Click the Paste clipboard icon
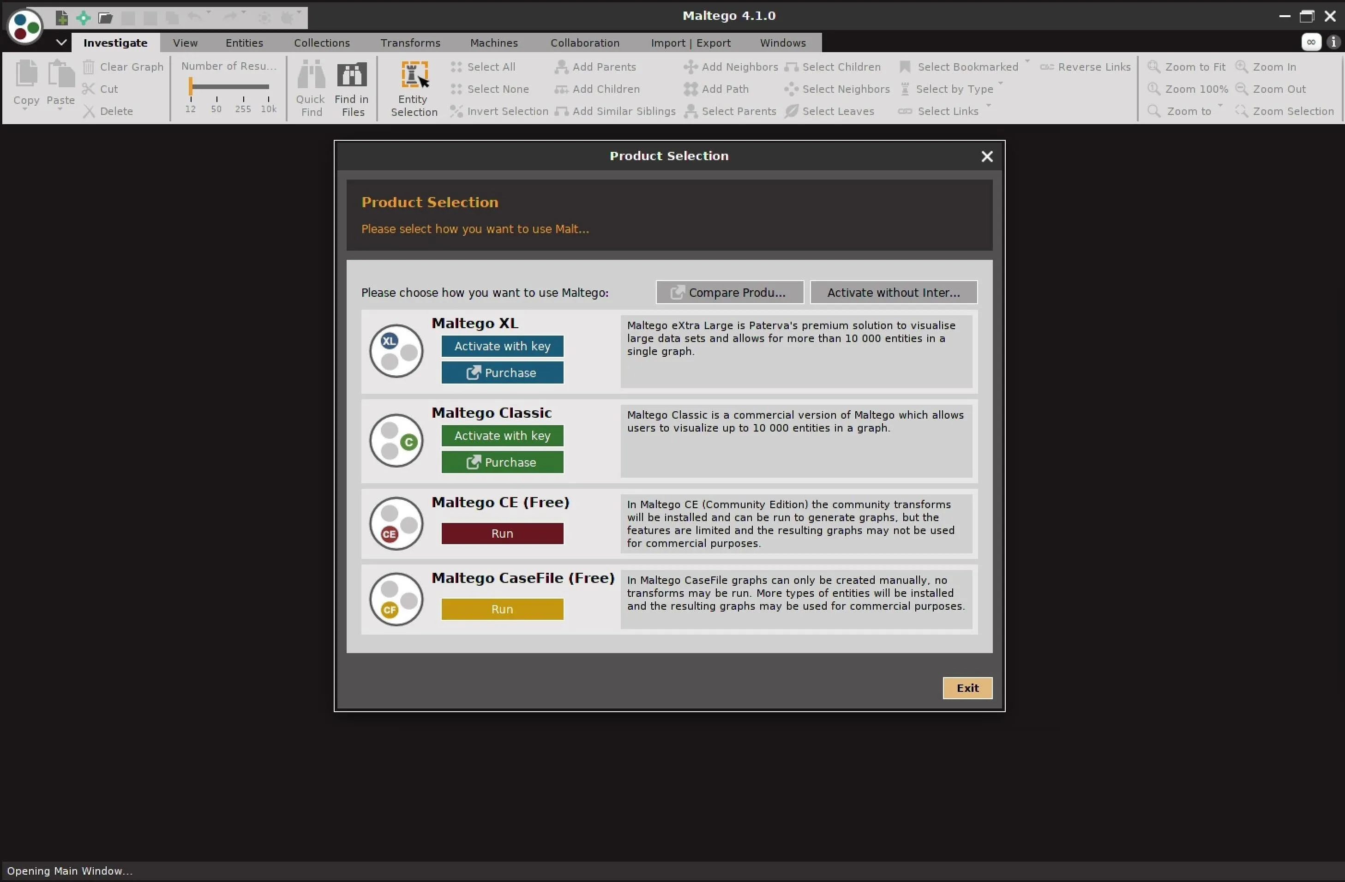This screenshot has width=1345, height=882. [x=60, y=74]
